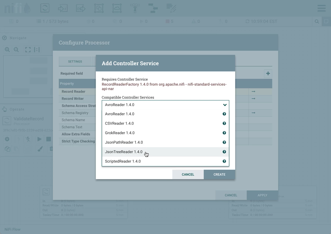Select ScriptedReader 1.4.0 option

pos(165,161)
